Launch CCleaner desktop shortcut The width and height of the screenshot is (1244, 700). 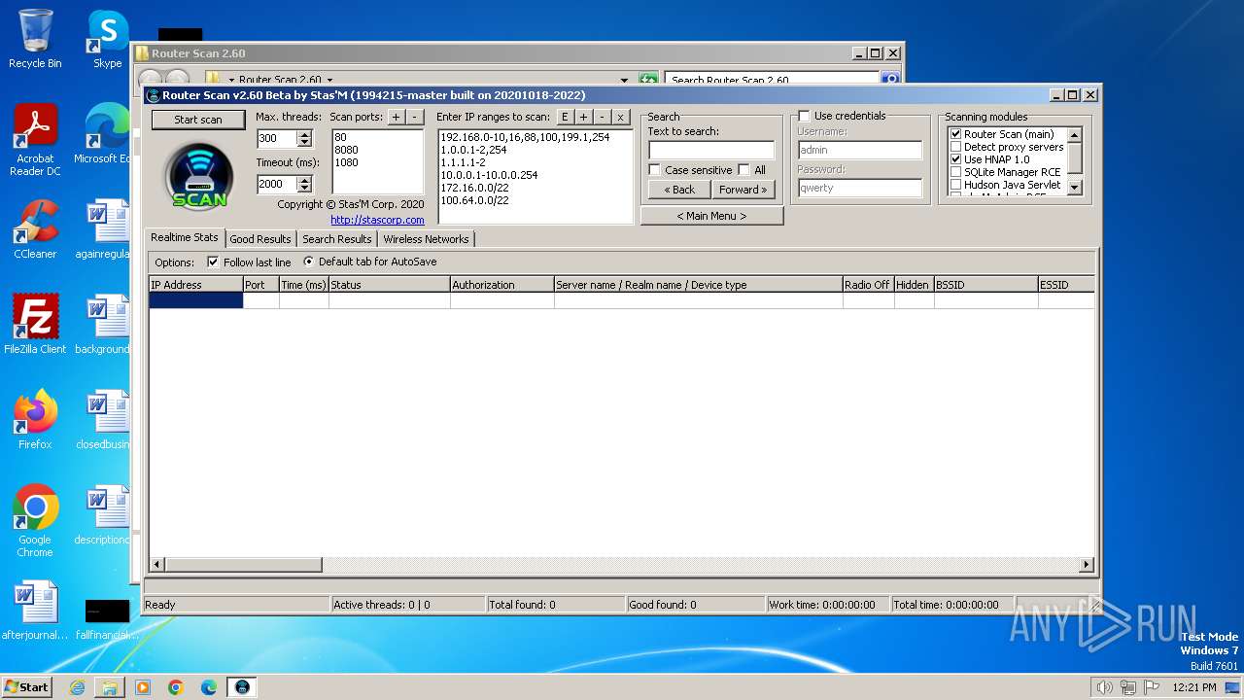35,229
